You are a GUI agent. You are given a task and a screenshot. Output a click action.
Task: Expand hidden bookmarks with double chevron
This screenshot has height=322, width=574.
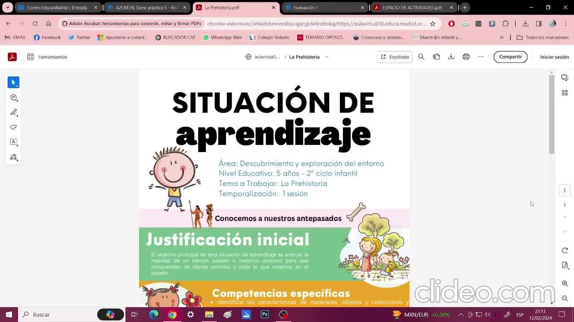[x=501, y=38]
